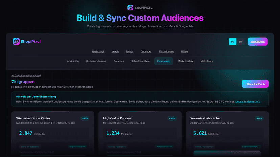Switch to the Kohortenanalyse tab

[x=141, y=61]
